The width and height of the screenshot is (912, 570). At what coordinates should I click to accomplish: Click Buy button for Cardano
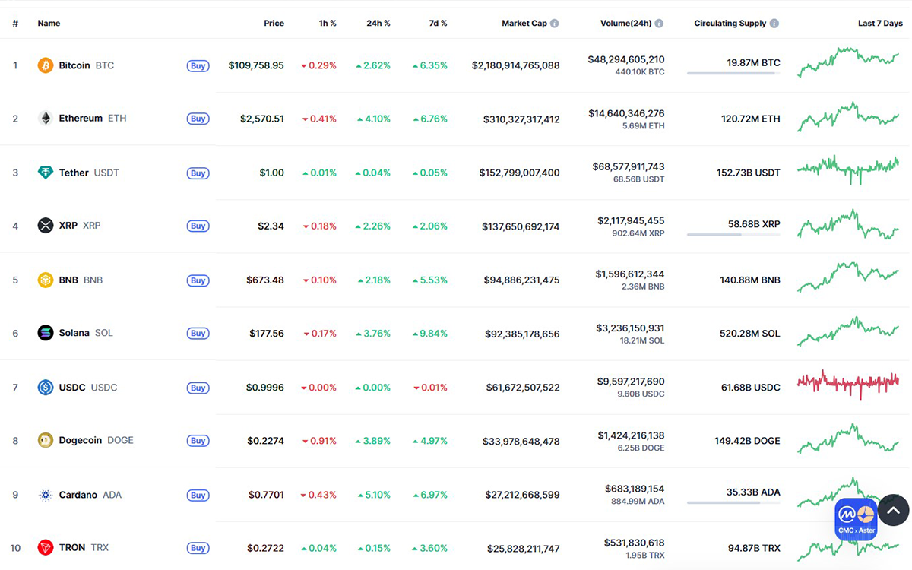point(198,496)
